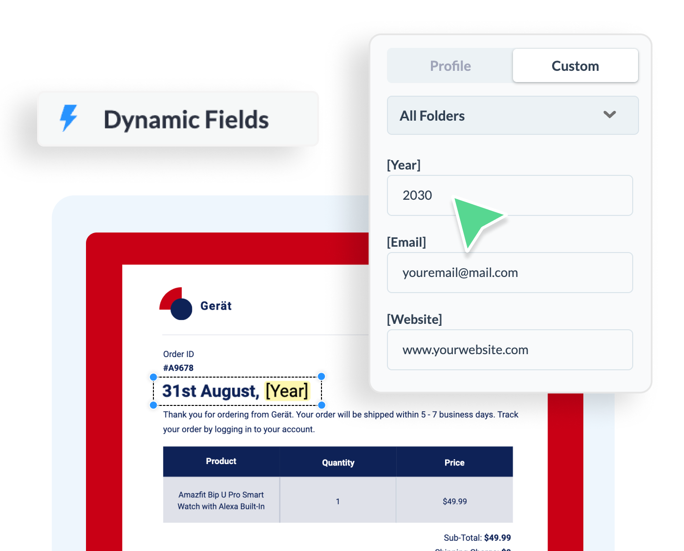
Task: Click the Dynamic Fields label banner
Action: [178, 119]
